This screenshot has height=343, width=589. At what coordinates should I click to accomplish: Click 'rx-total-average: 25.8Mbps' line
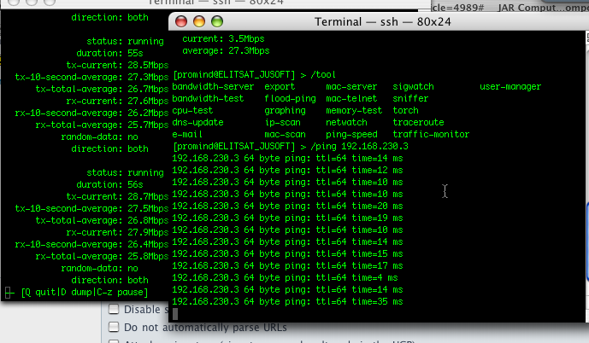102,257
